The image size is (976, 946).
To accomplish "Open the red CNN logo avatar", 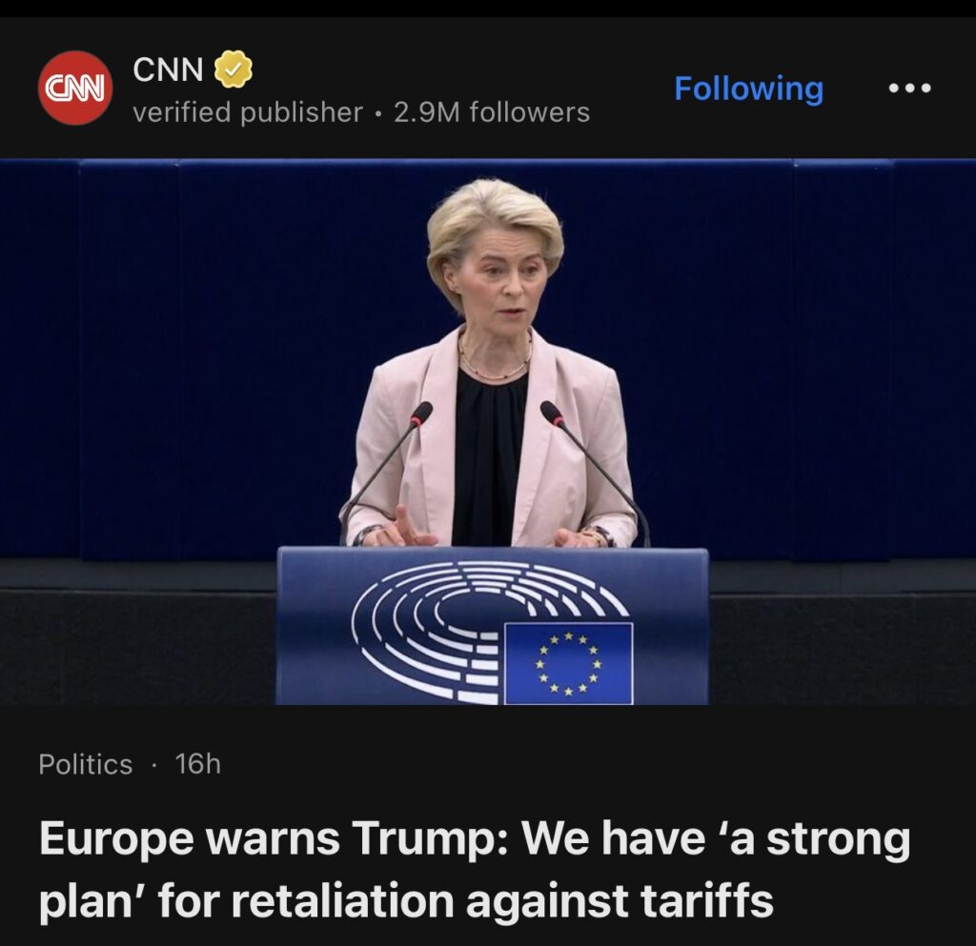I will click(75, 88).
